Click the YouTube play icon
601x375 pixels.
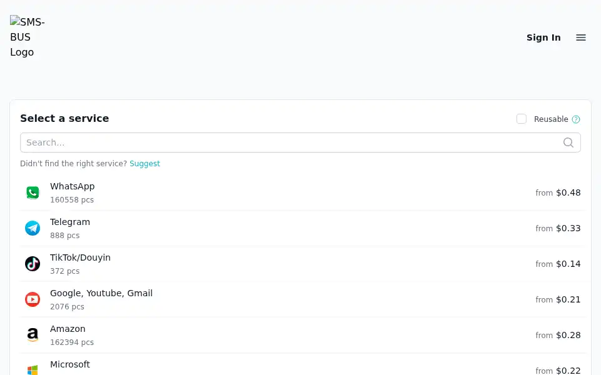coord(33,299)
